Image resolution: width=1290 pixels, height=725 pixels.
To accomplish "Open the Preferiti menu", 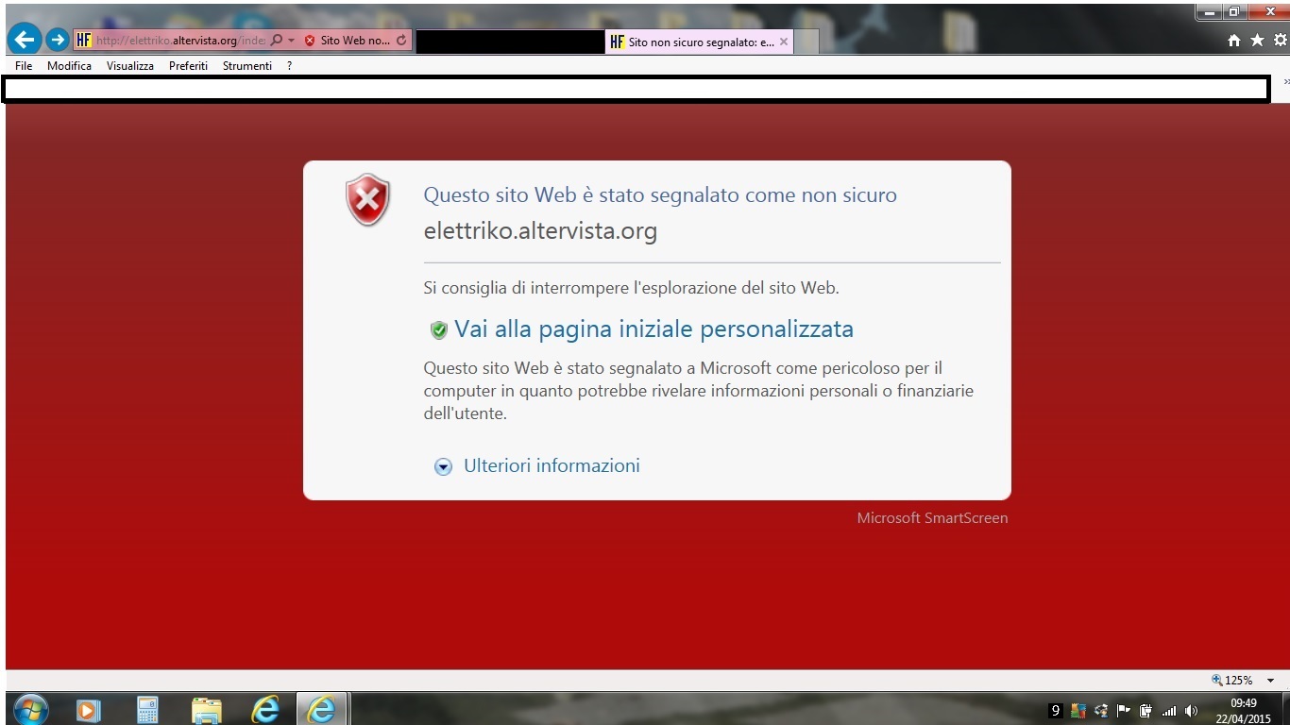I will coord(188,66).
